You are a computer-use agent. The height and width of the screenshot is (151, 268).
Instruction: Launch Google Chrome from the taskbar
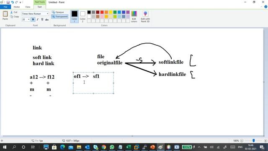pos(104,147)
